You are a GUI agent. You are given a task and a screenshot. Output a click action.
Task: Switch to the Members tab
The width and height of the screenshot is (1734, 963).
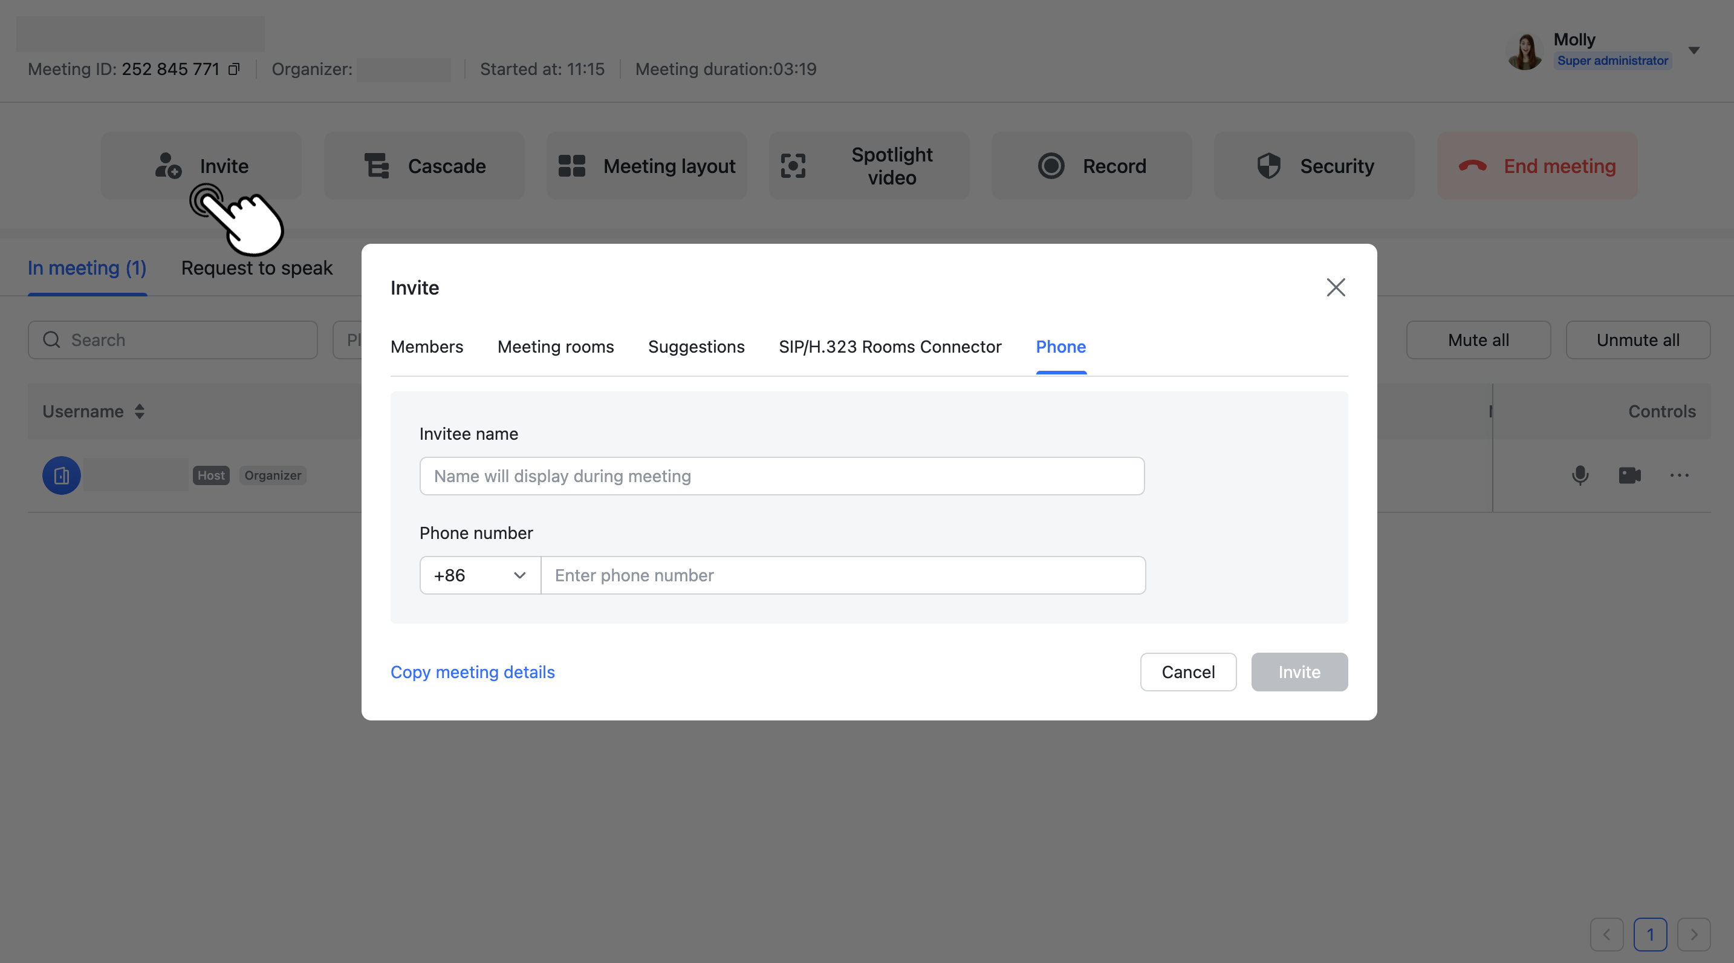[426, 347]
